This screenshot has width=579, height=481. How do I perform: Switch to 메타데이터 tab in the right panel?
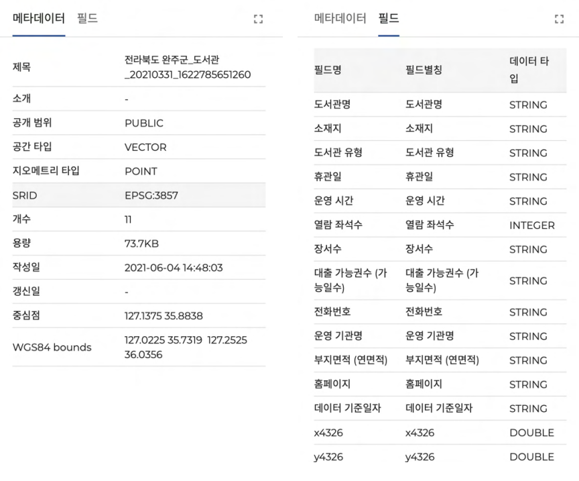[340, 19]
